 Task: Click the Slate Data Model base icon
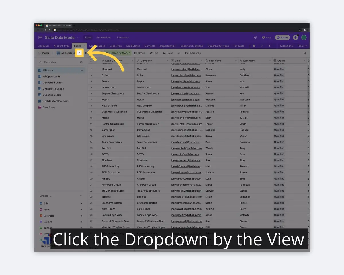pos(40,38)
